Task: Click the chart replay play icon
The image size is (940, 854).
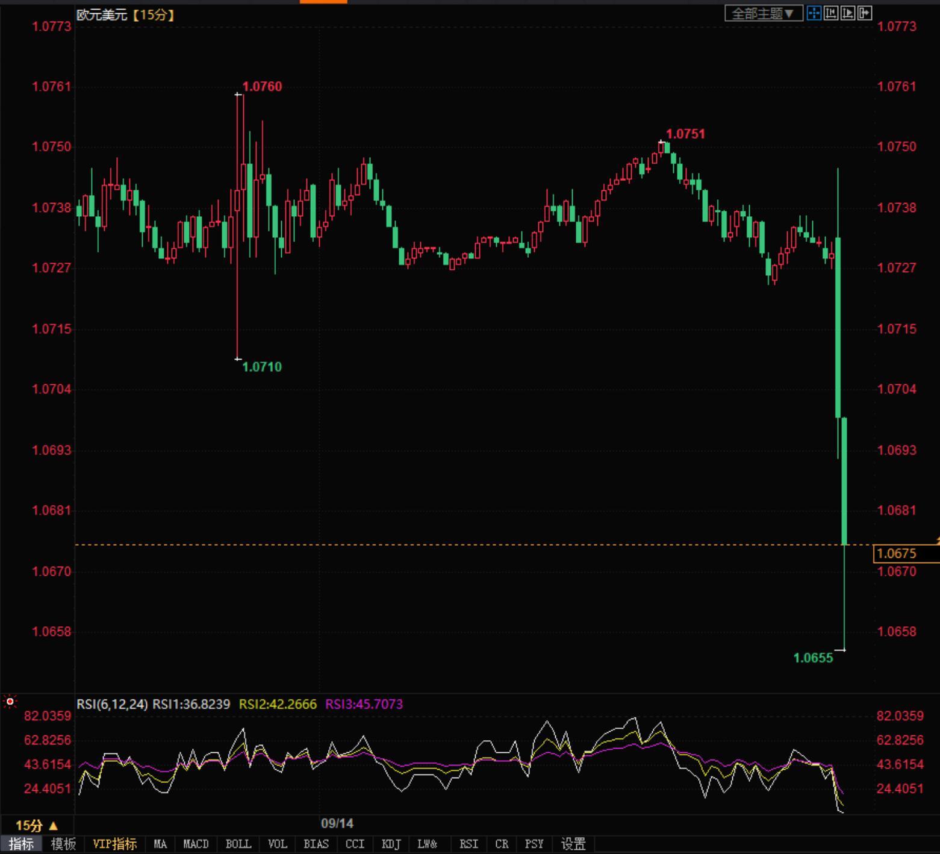Action: [x=848, y=13]
